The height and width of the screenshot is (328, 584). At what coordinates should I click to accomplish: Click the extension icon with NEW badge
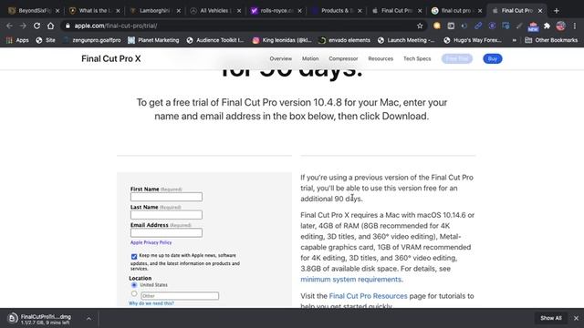(533, 26)
